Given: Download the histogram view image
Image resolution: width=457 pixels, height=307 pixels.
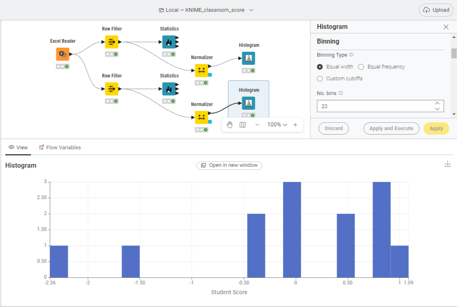Looking at the screenshot, I should click(x=448, y=164).
